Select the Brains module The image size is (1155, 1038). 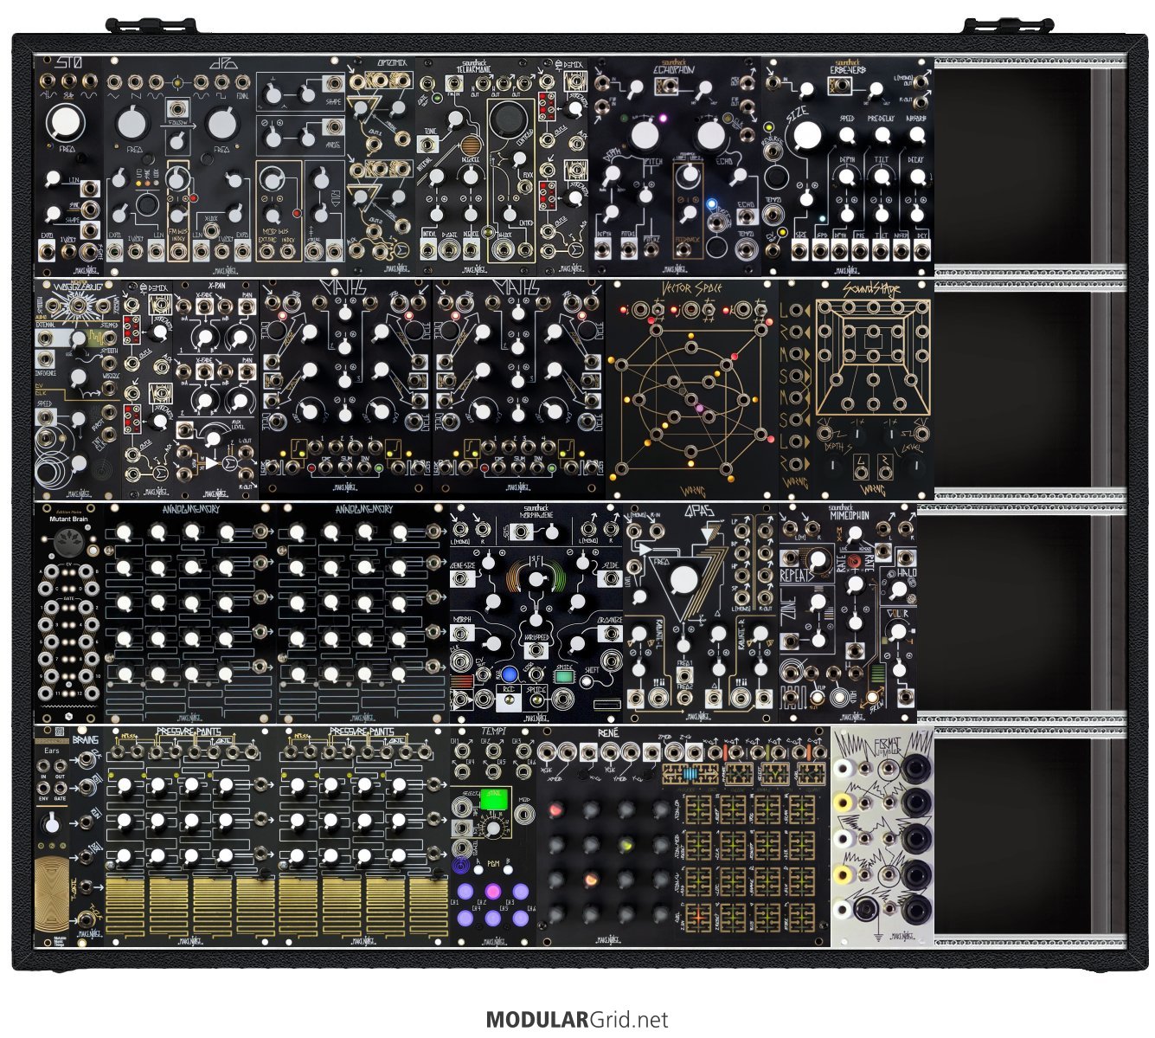click(x=87, y=837)
